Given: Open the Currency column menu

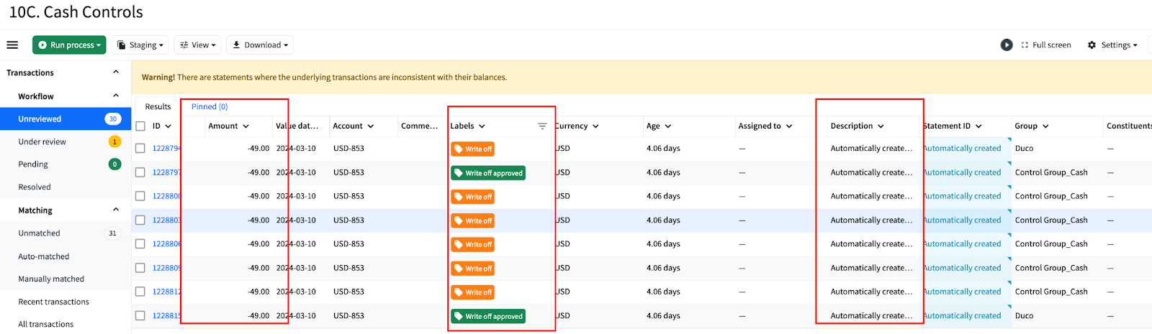Looking at the screenshot, I should tap(595, 126).
